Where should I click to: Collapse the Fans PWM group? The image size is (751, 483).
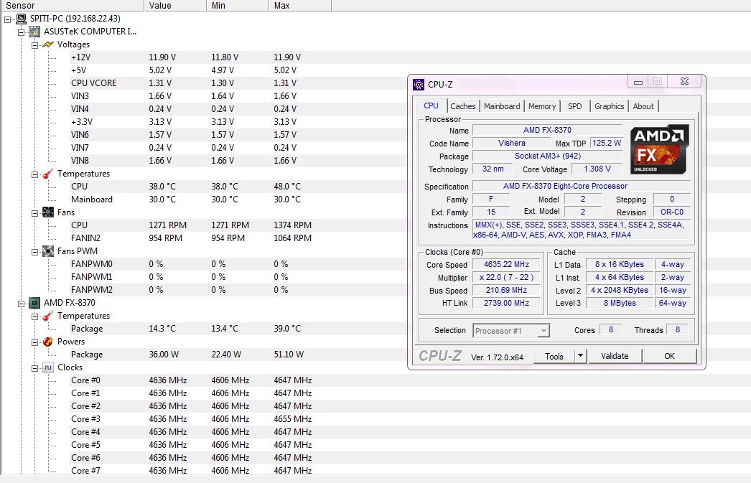click(x=34, y=253)
